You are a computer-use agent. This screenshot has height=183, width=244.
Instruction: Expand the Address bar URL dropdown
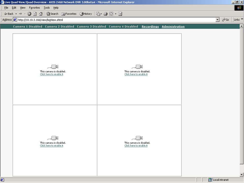pos(218,20)
